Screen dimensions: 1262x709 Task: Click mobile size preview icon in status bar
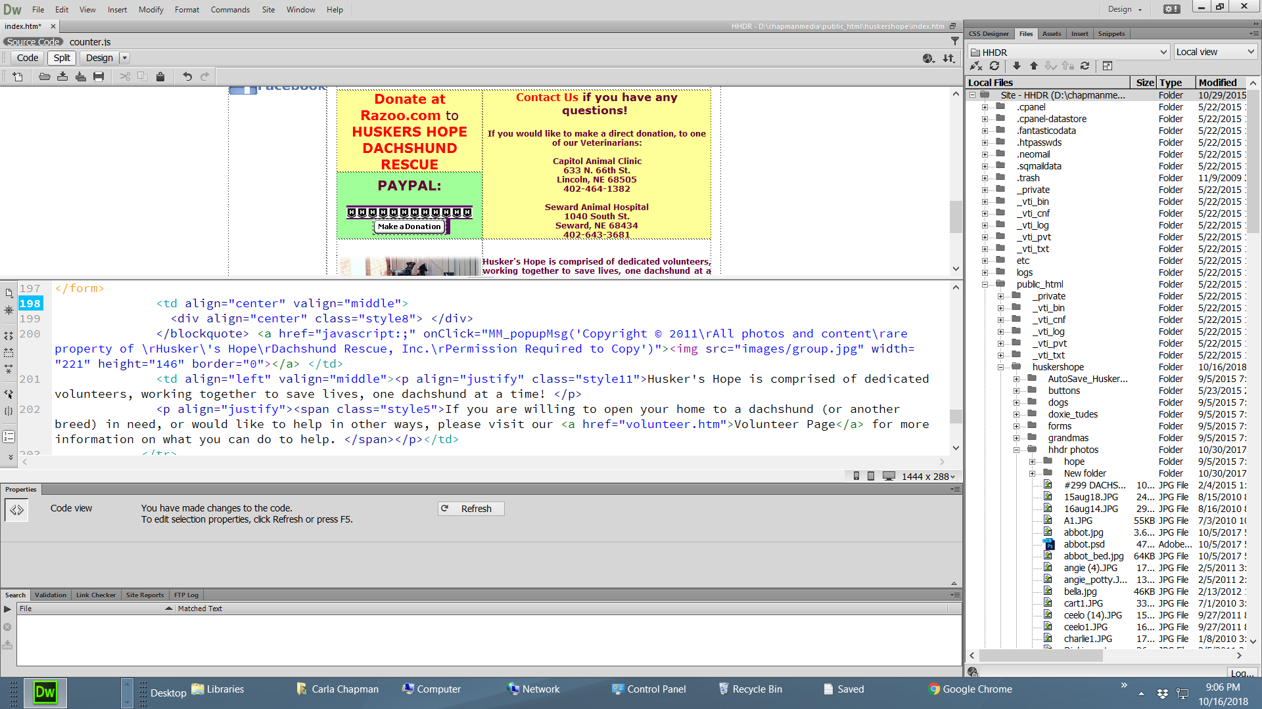[x=856, y=476]
